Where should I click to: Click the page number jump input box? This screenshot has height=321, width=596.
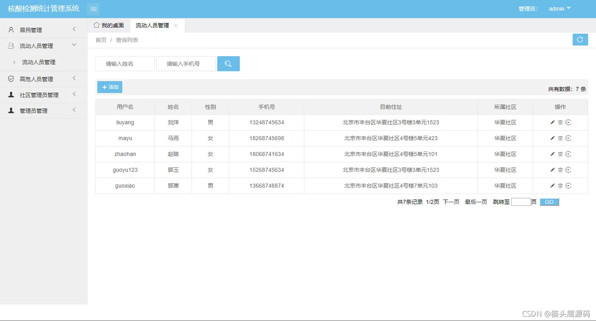tap(521, 202)
